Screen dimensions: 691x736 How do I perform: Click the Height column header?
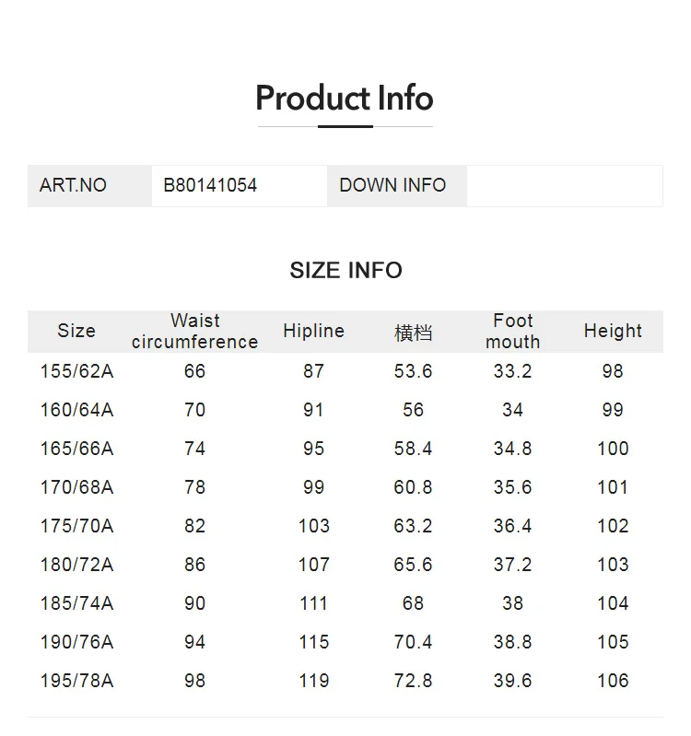tap(613, 331)
